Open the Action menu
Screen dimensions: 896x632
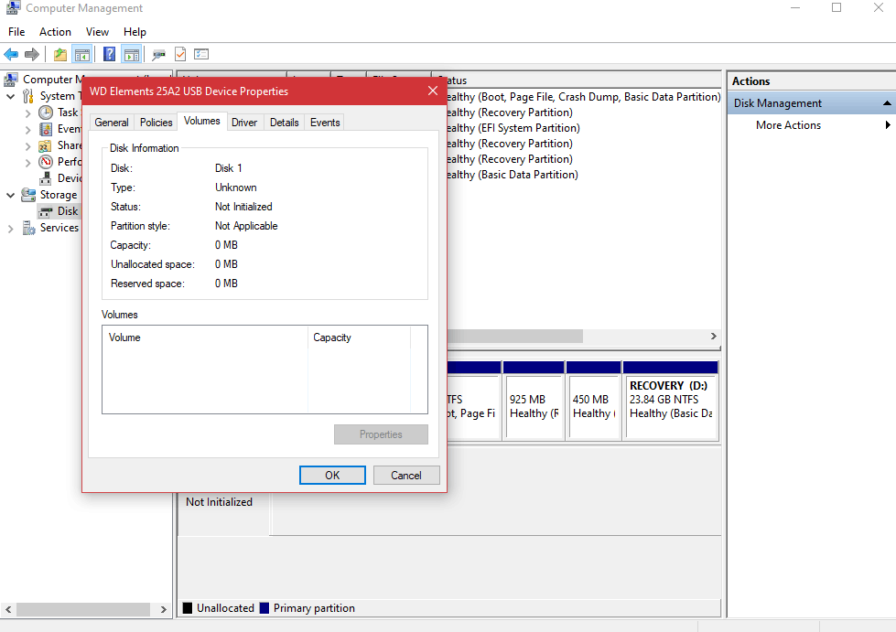(x=55, y=31)
